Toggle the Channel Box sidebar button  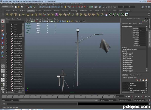coord(149,38)
